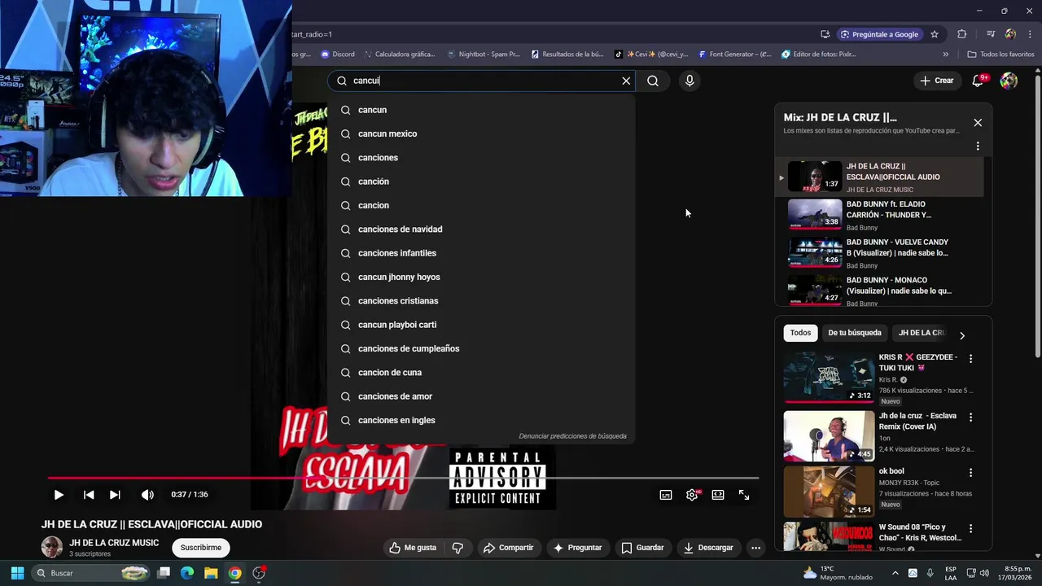Dislike the video
The width and height of the screenshot is (1042, 586).
pyautogui.click(x=458, y=548)
